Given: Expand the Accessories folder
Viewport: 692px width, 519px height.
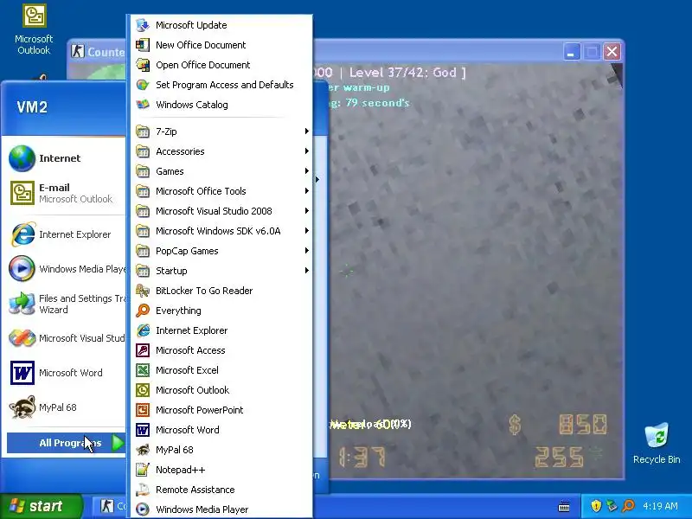Looking at the screenshot, I should [221, 151].
